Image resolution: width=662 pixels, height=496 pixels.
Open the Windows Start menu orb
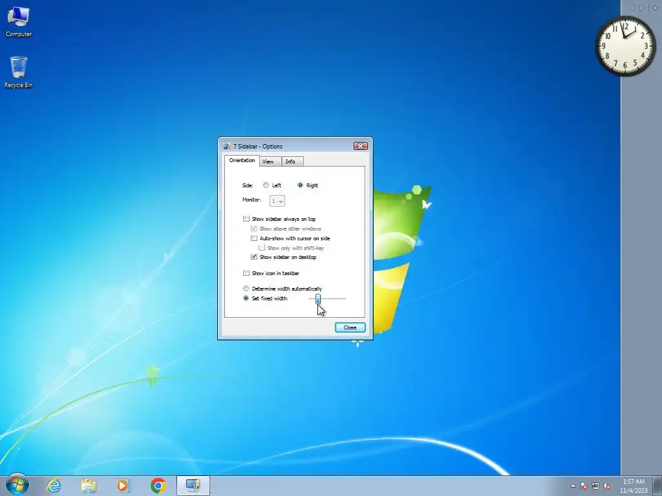(x=17, y=484)
